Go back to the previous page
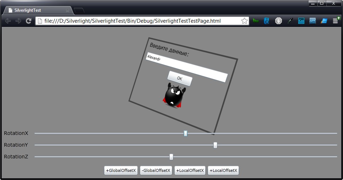This screenshot has height=180, width=343. [x=8, y=21]
